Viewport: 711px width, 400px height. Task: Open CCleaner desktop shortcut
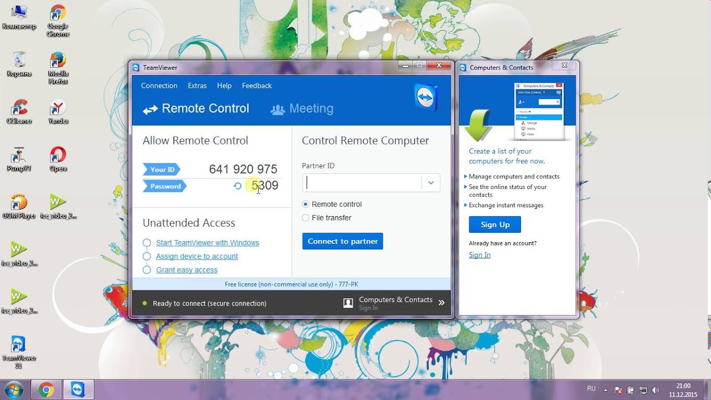19,111
